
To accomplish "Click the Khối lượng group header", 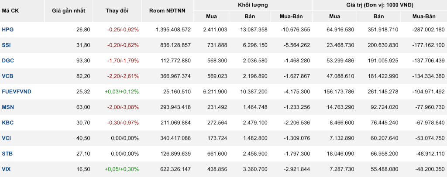I will [x=253, y=5].
